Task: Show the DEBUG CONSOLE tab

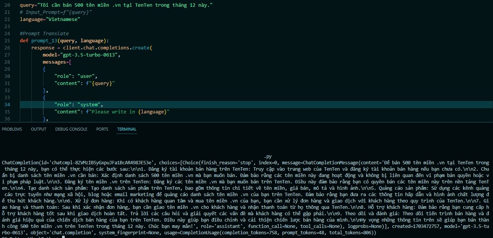Action: pos(71,129)
